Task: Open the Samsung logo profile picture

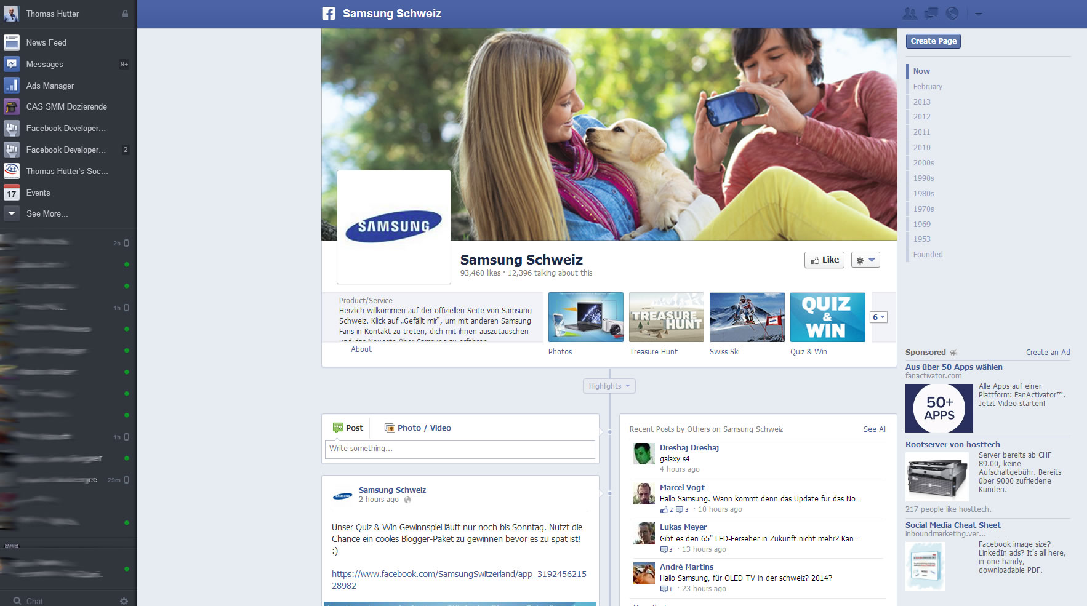Action: 394,227
